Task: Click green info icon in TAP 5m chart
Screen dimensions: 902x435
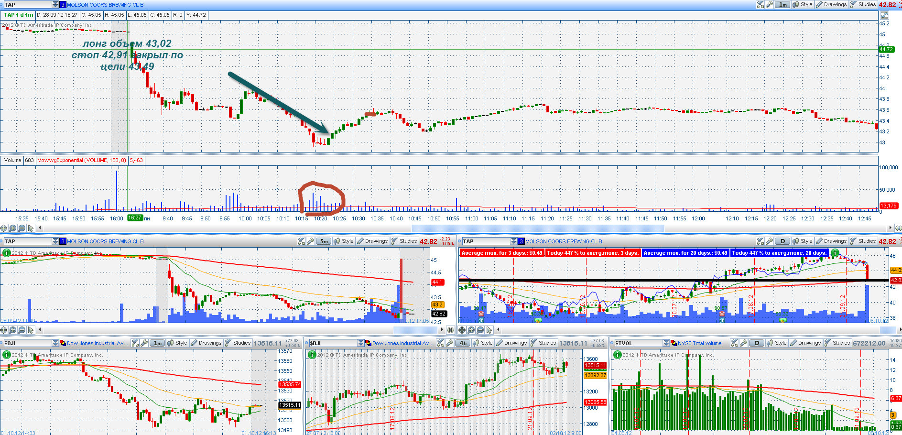Action: (6, 253)
